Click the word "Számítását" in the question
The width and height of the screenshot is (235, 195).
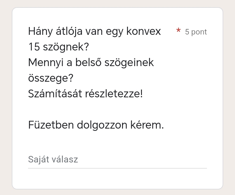55,94
